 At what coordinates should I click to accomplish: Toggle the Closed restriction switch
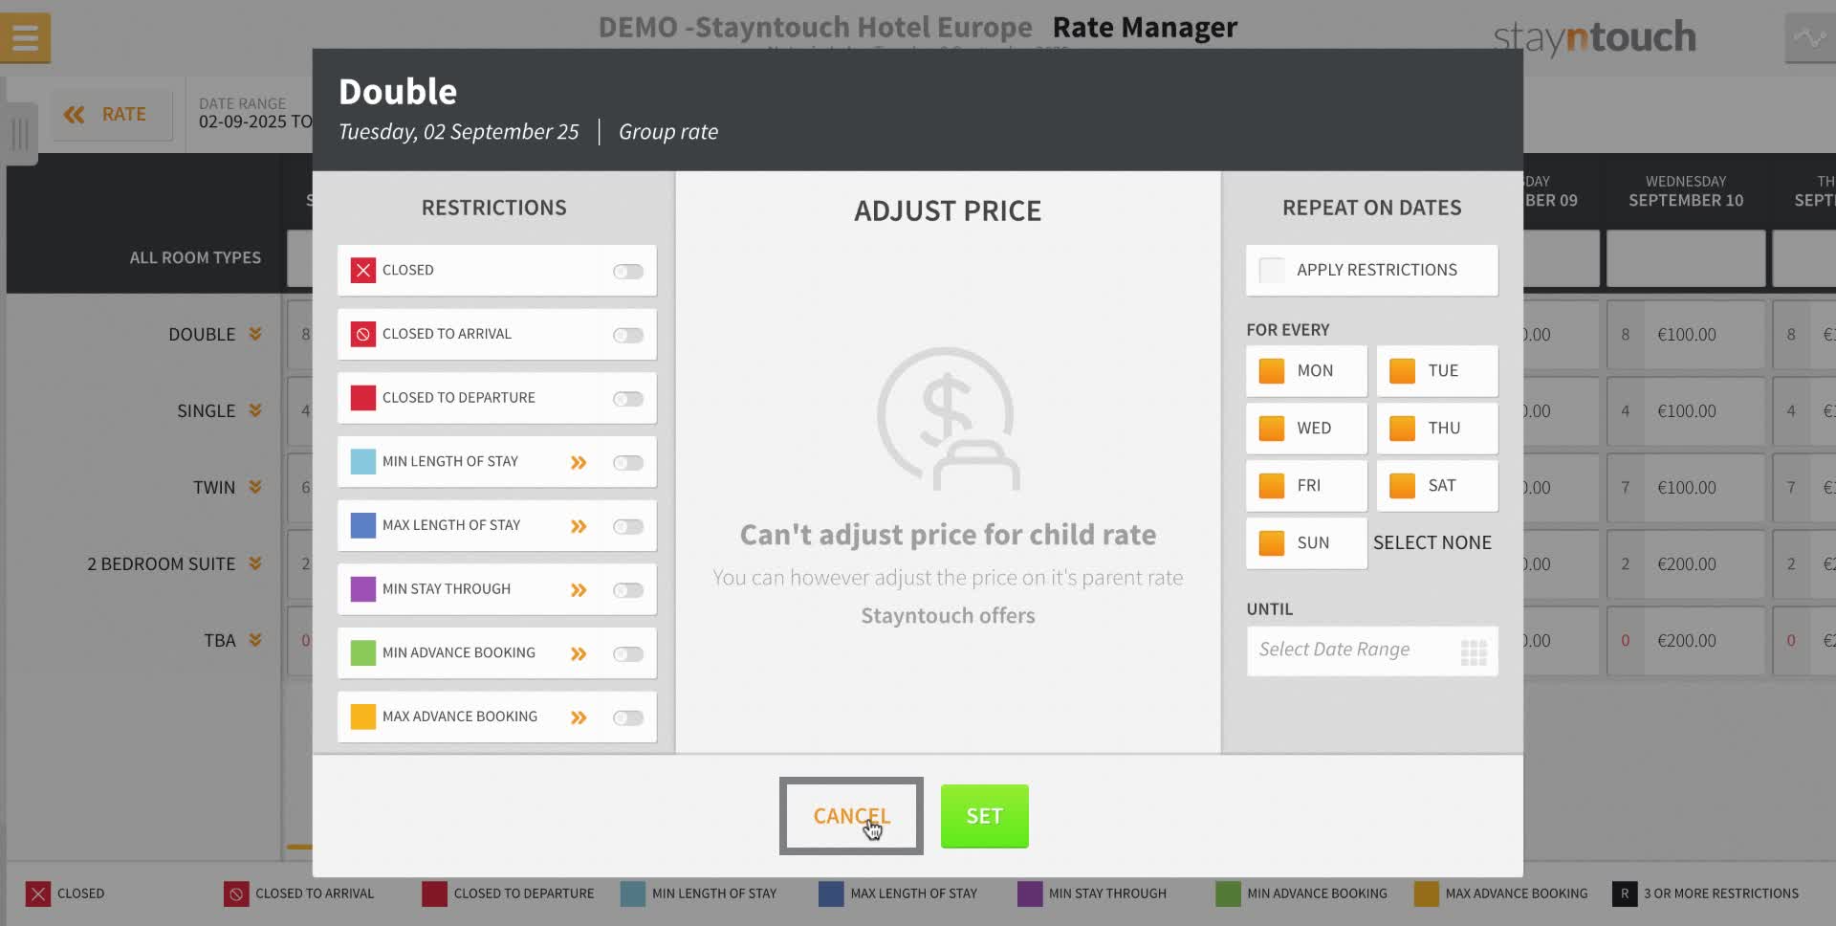point(628,272)
